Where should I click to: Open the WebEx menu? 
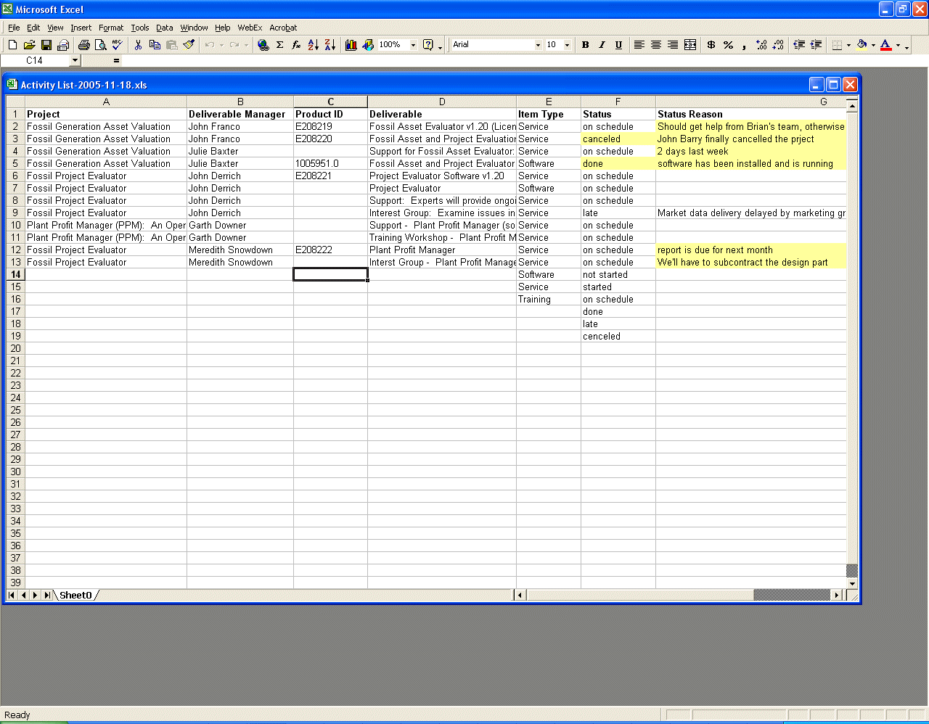pyautogui.click(x=250, y=28)
